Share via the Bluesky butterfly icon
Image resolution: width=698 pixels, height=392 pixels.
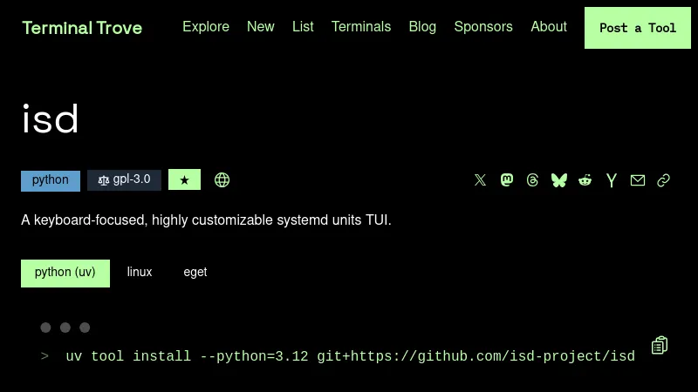click(559, 180)
